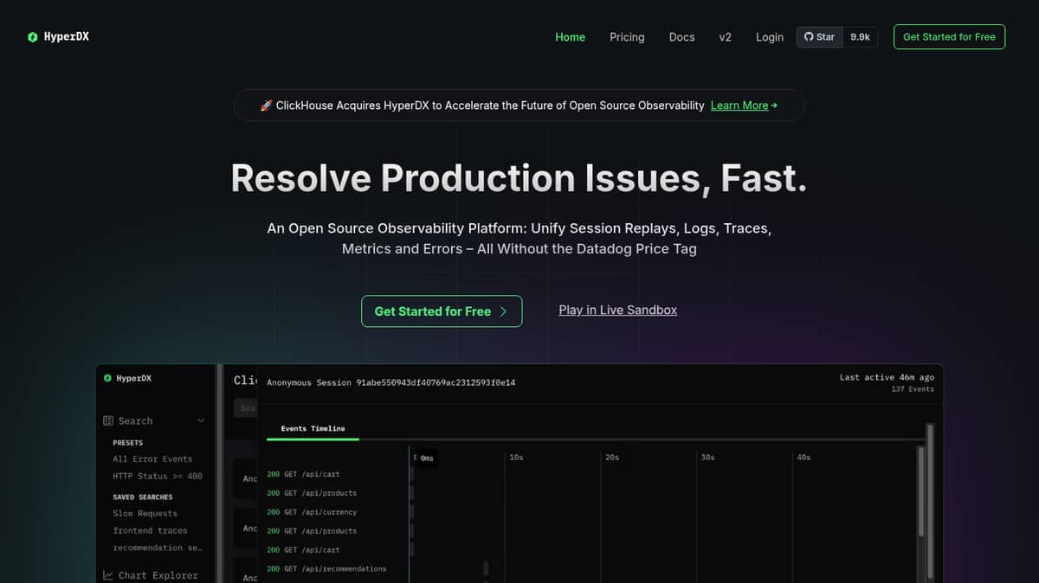
Task: Click the 30s timeline mark
Action: click(707, 457)
